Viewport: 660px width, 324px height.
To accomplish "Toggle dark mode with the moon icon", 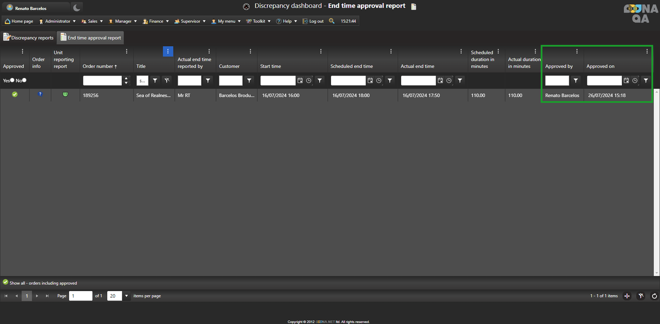I will [76, 8].
